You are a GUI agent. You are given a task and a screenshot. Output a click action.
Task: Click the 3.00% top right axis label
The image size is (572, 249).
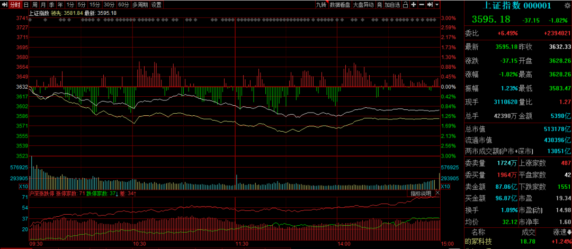[x=448, y=18]
